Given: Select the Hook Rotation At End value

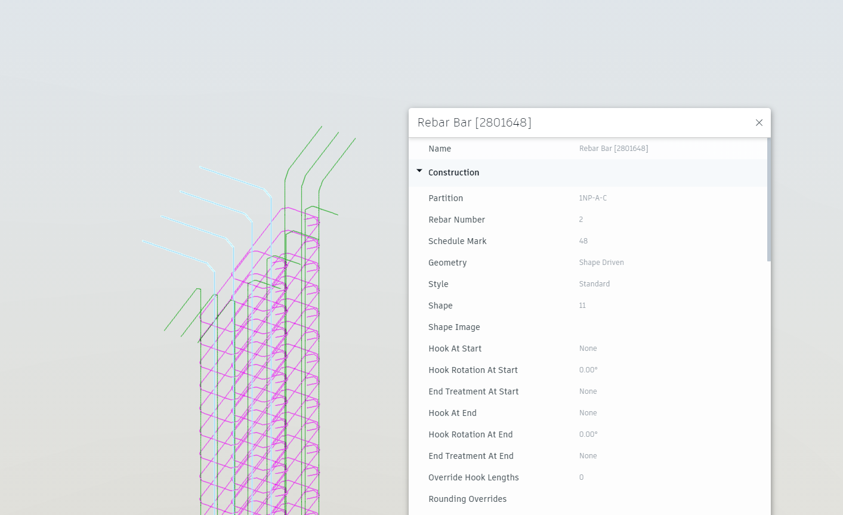Looking at the screenshot, I should coord(588,434).
